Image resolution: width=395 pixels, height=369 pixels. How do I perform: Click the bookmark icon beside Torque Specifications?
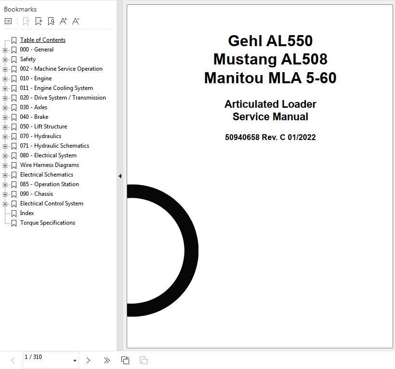click(14, 223)
